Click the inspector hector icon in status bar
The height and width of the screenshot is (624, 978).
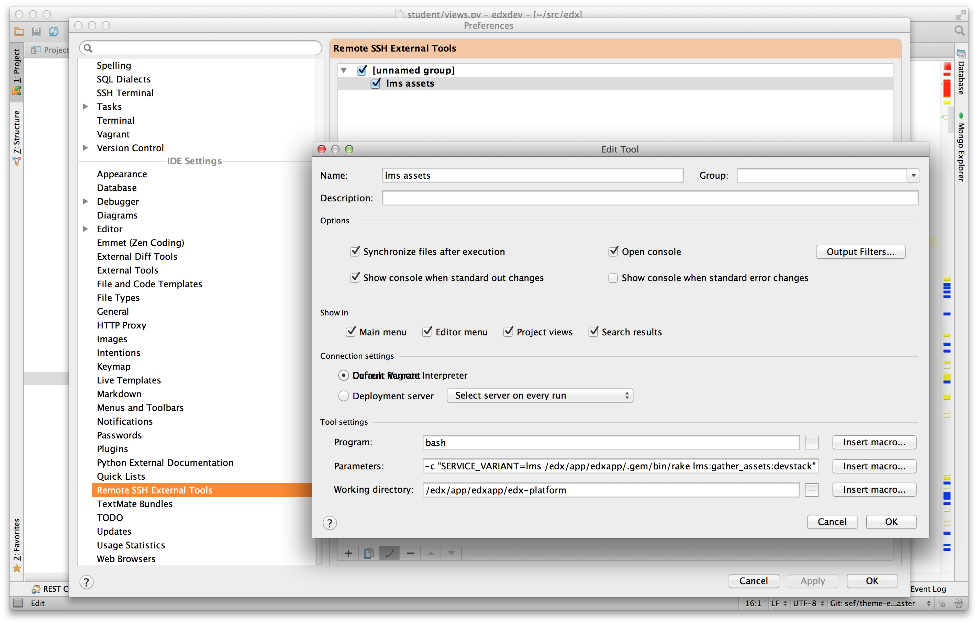(958, 603)
